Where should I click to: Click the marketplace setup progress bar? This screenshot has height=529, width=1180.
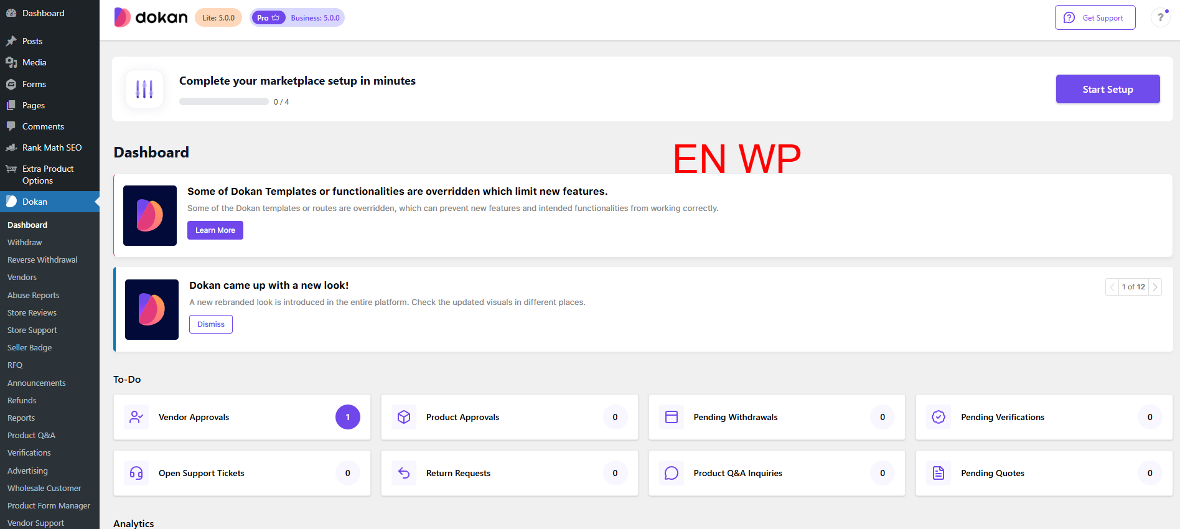point(224,101)
